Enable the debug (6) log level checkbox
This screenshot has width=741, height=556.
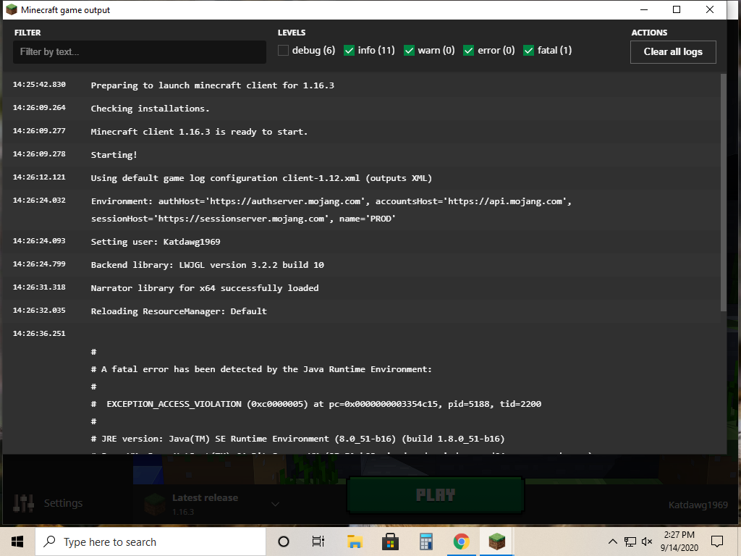point(283,51)
